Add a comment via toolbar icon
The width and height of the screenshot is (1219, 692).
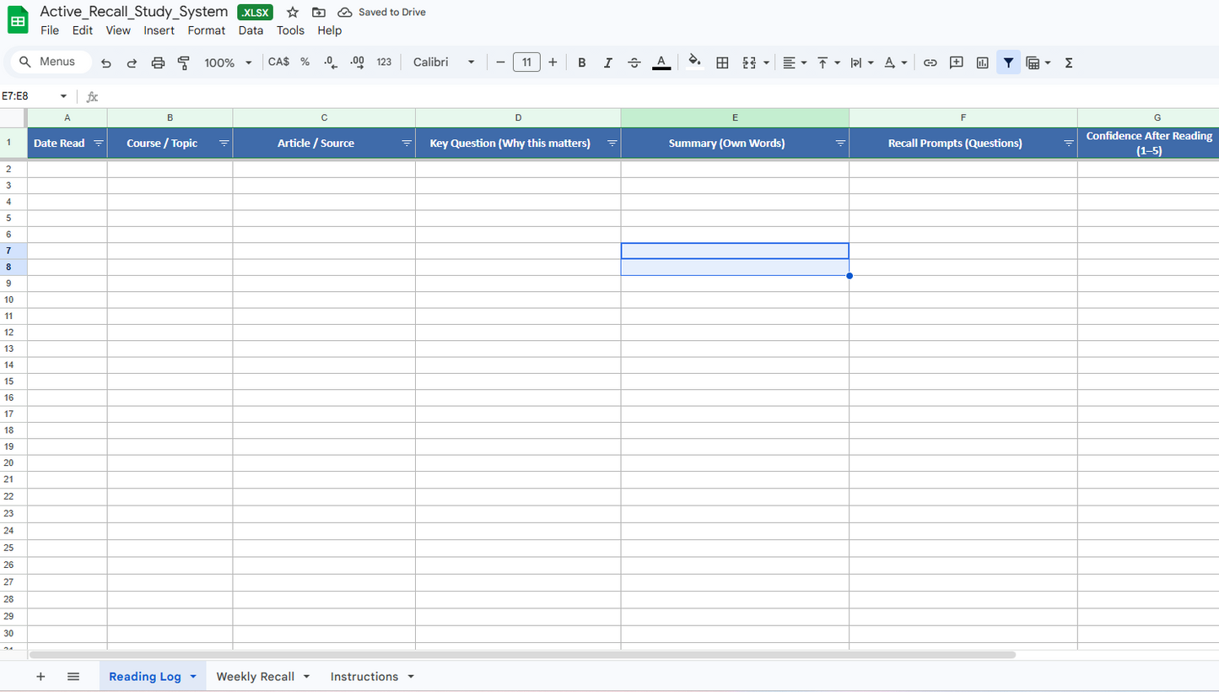[956, 62]
